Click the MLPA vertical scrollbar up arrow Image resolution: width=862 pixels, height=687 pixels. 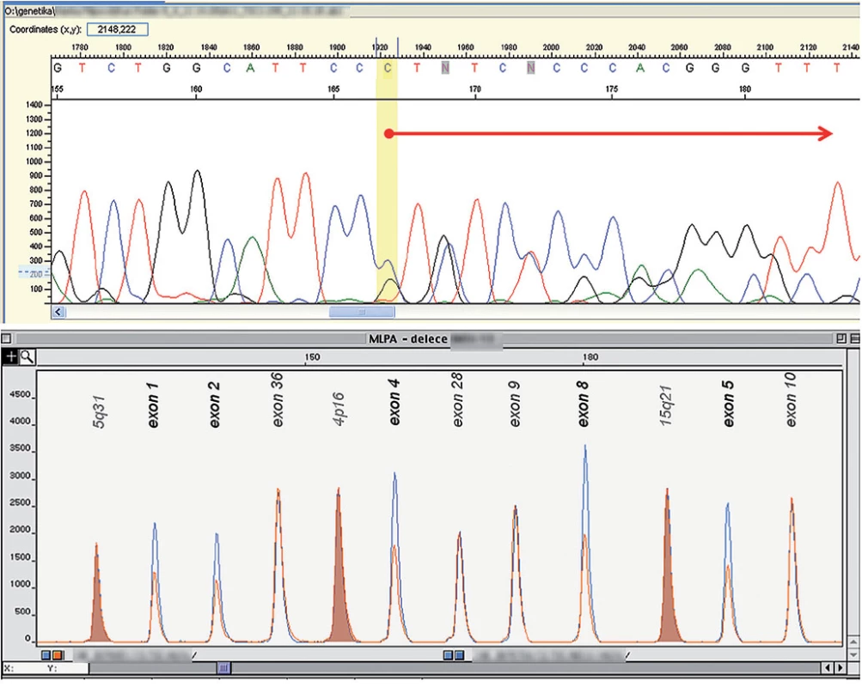point(853,641)
